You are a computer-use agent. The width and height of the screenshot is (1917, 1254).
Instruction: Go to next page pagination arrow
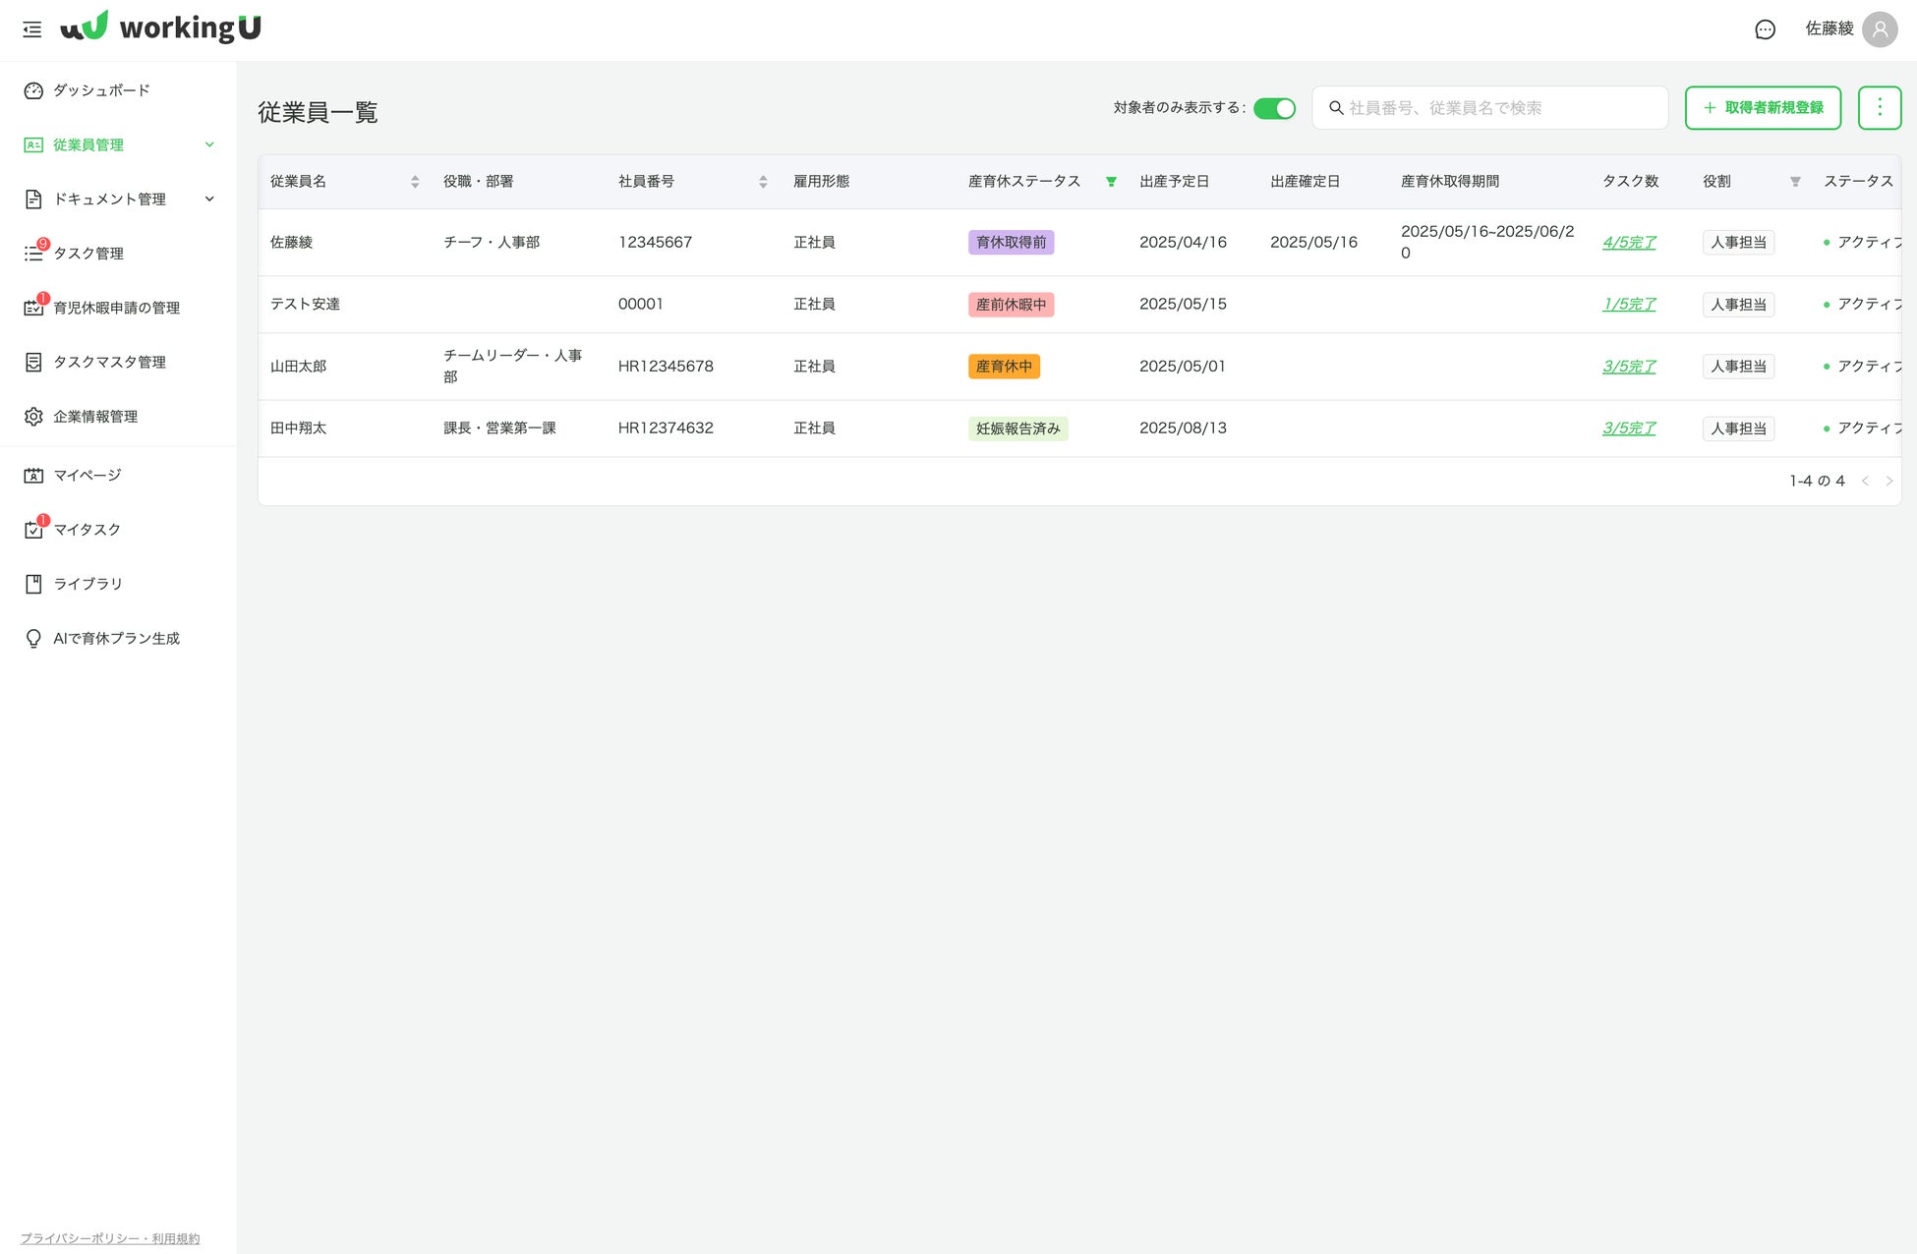pos(1888,481)
